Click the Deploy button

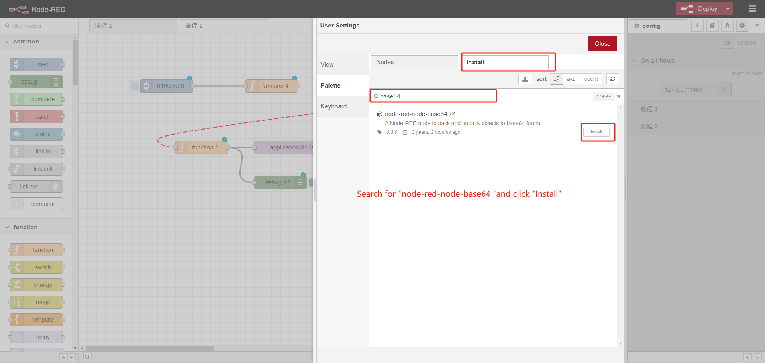[x=700, y=9]
